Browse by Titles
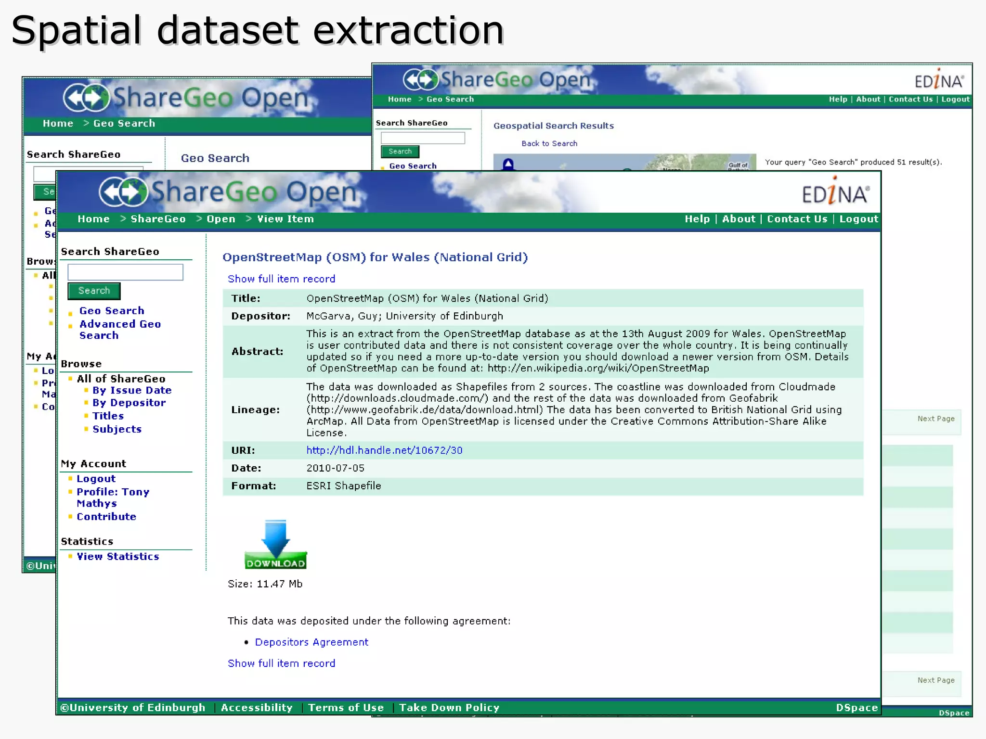Image resolution: width=986 pixels, height=739 pixels. click(108, 416)
